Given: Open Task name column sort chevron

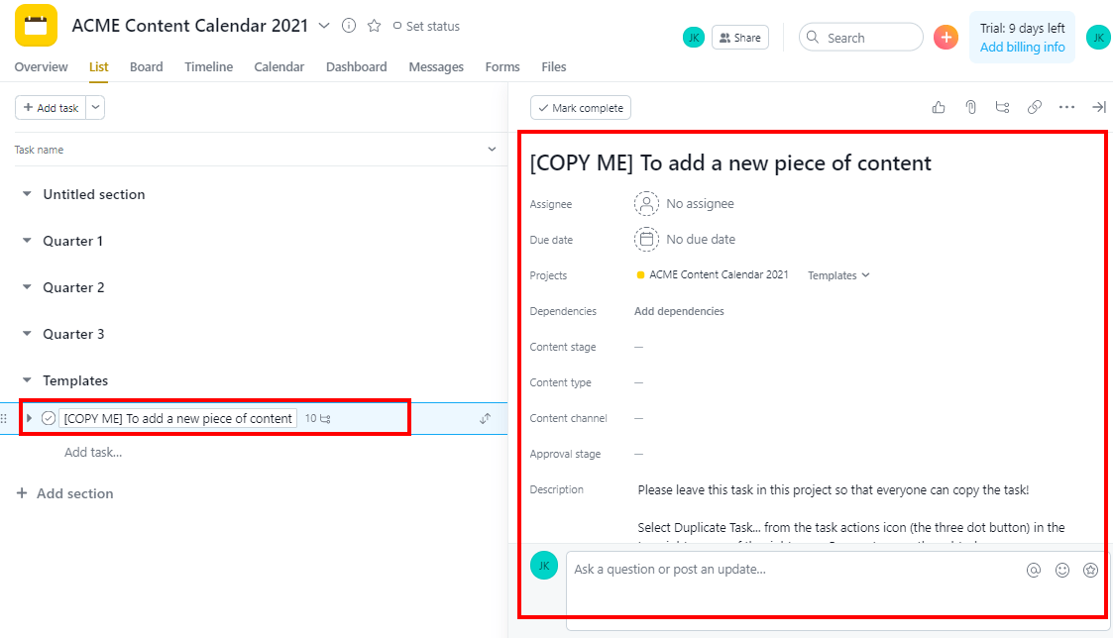Looking at the screenshot, I should (492, 149).
